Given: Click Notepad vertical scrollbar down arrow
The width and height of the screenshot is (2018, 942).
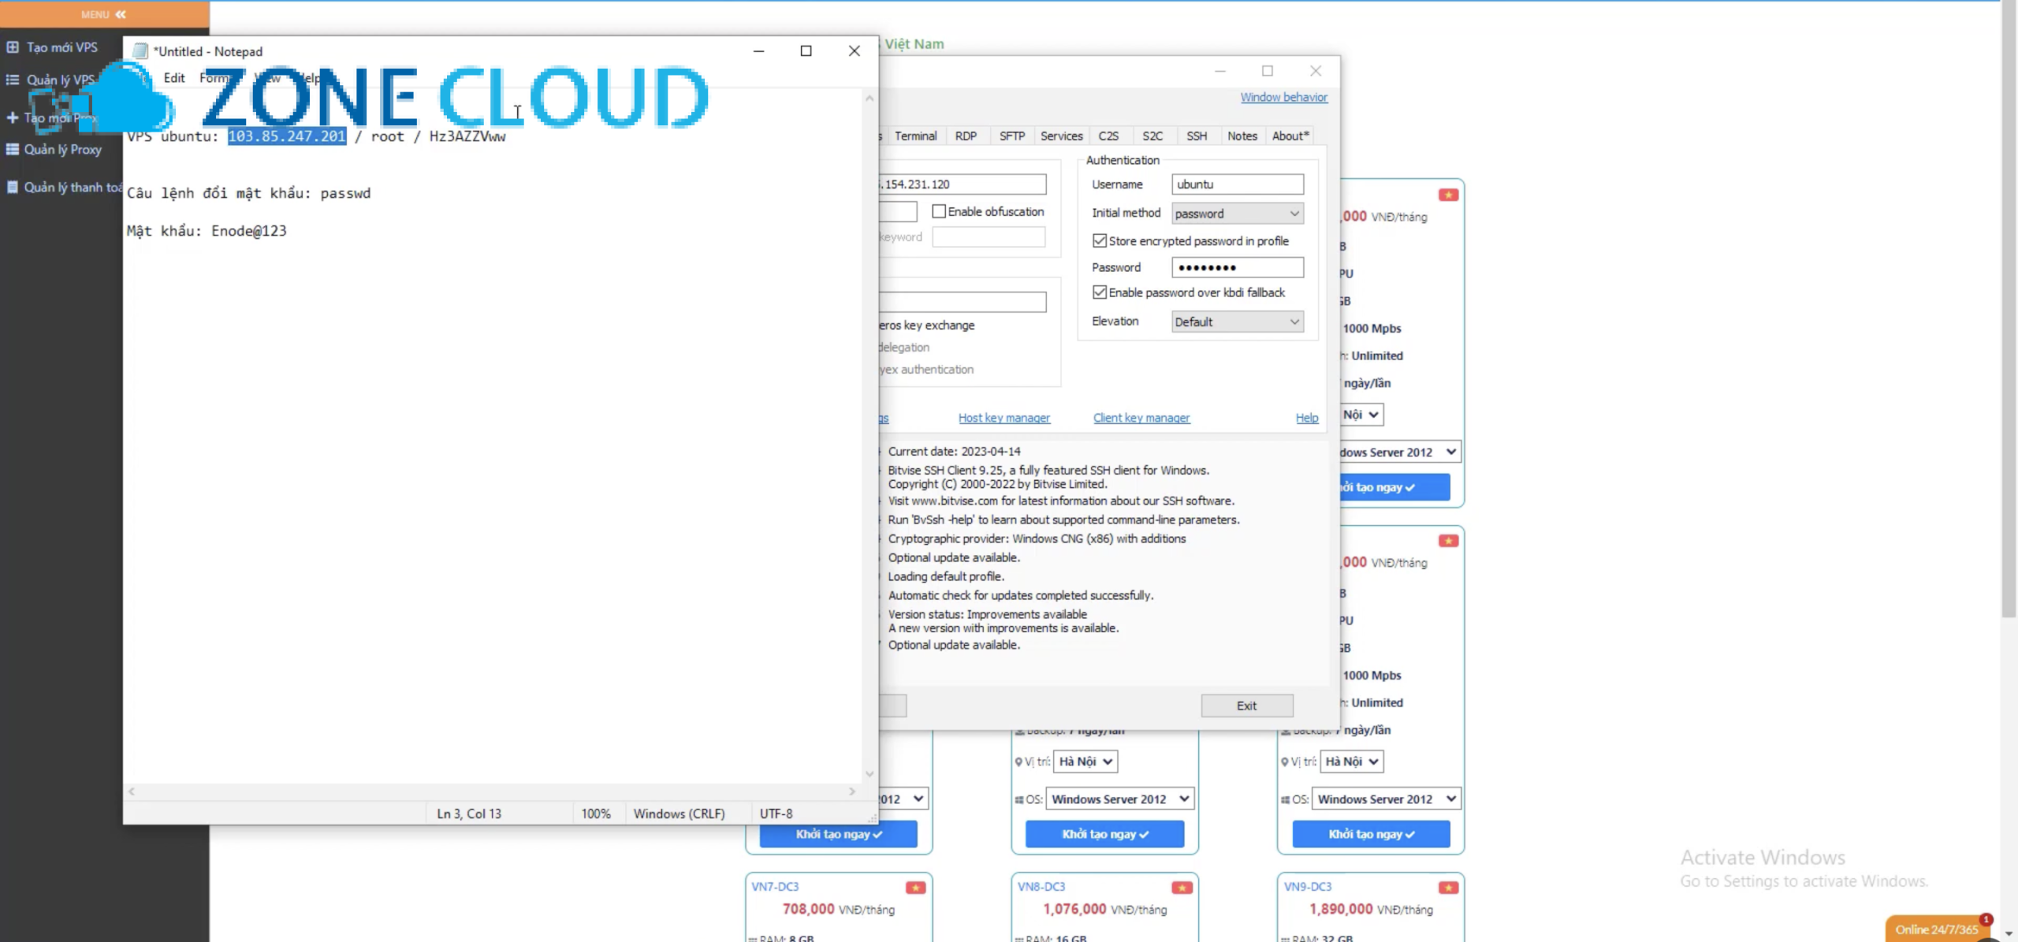Looking at the screenshot, I should click(x=869, y=774).
